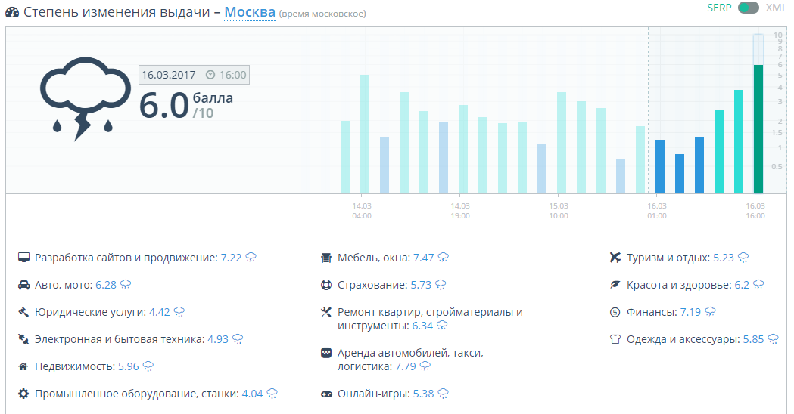
Task: Open the Москва region selector
Action: click(250, 13)
